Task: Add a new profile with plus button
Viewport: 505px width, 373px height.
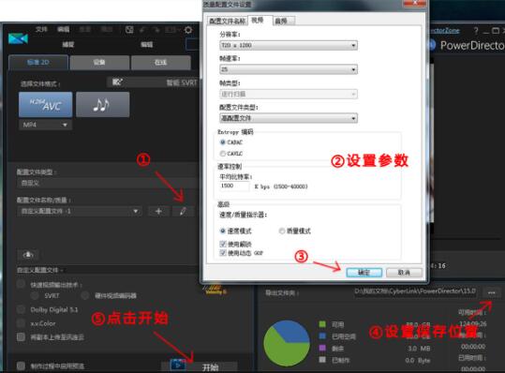Action: pos(158,211)
